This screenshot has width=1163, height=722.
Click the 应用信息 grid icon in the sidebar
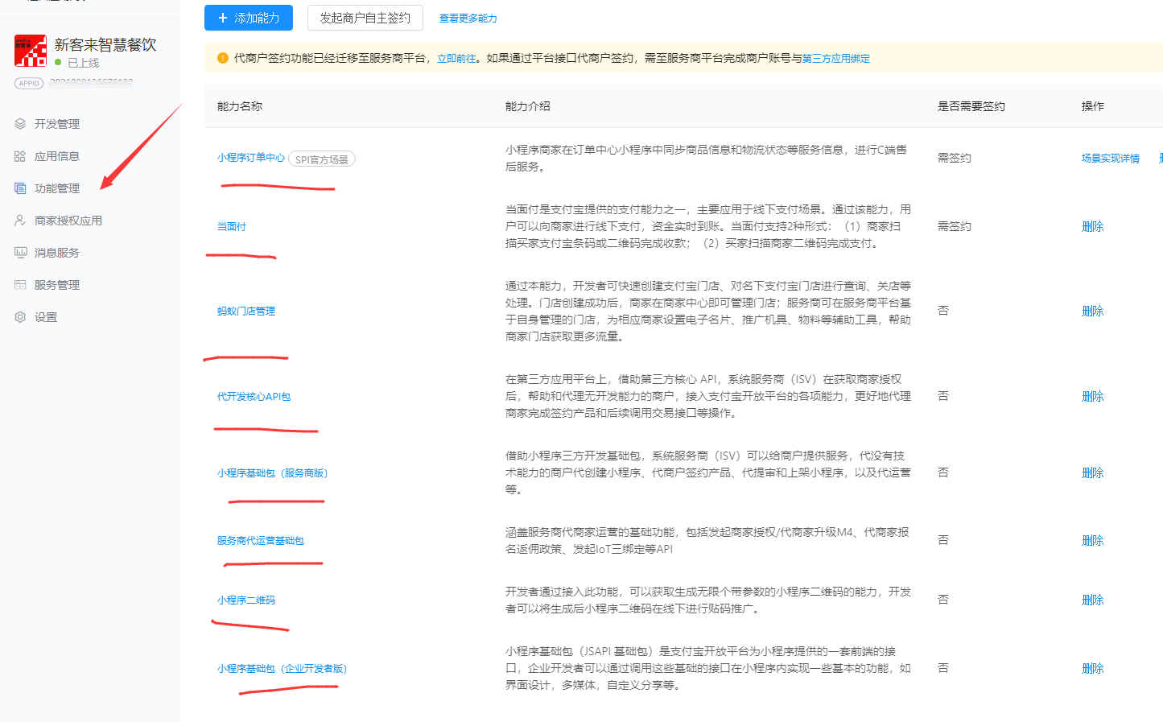coord(20,156)
